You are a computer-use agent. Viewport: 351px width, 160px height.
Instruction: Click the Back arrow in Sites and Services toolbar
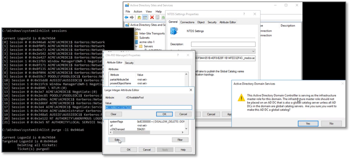(126, 17)
